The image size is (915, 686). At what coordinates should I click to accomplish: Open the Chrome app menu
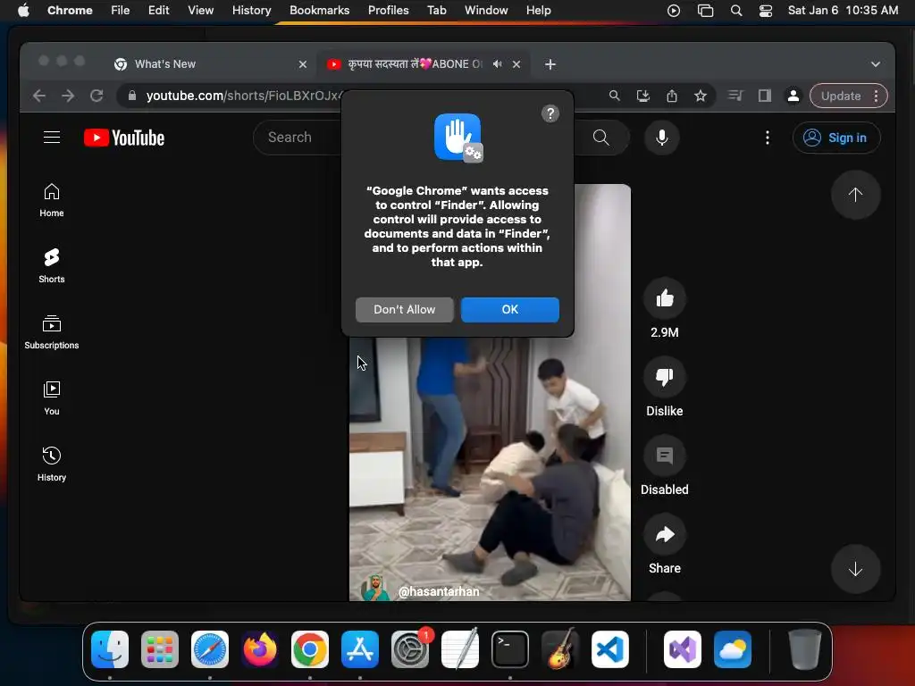(x=70, y=11)
